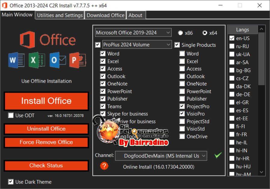Viewport: 270px width, 189px height.
Task: Uncheck the Teams checkbox
Action: click(103, 106)
